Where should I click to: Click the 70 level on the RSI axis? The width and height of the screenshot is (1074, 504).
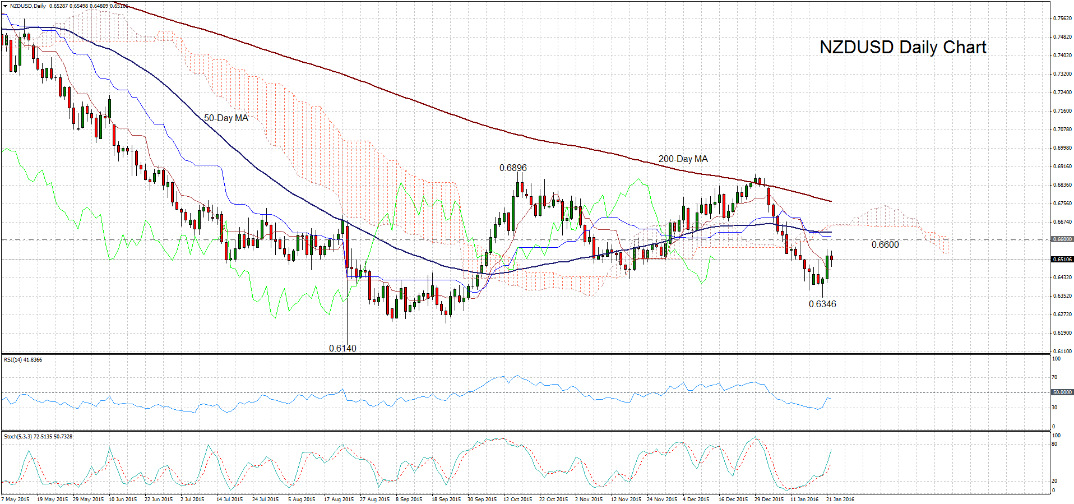point(1055,377)
